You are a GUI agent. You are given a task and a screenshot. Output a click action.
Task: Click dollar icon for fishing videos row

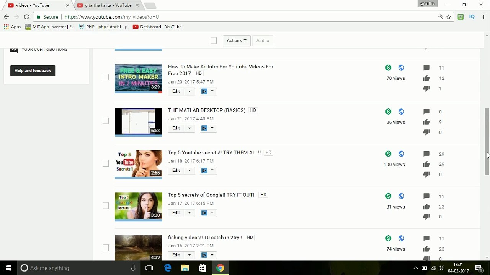tap(388, 238)
